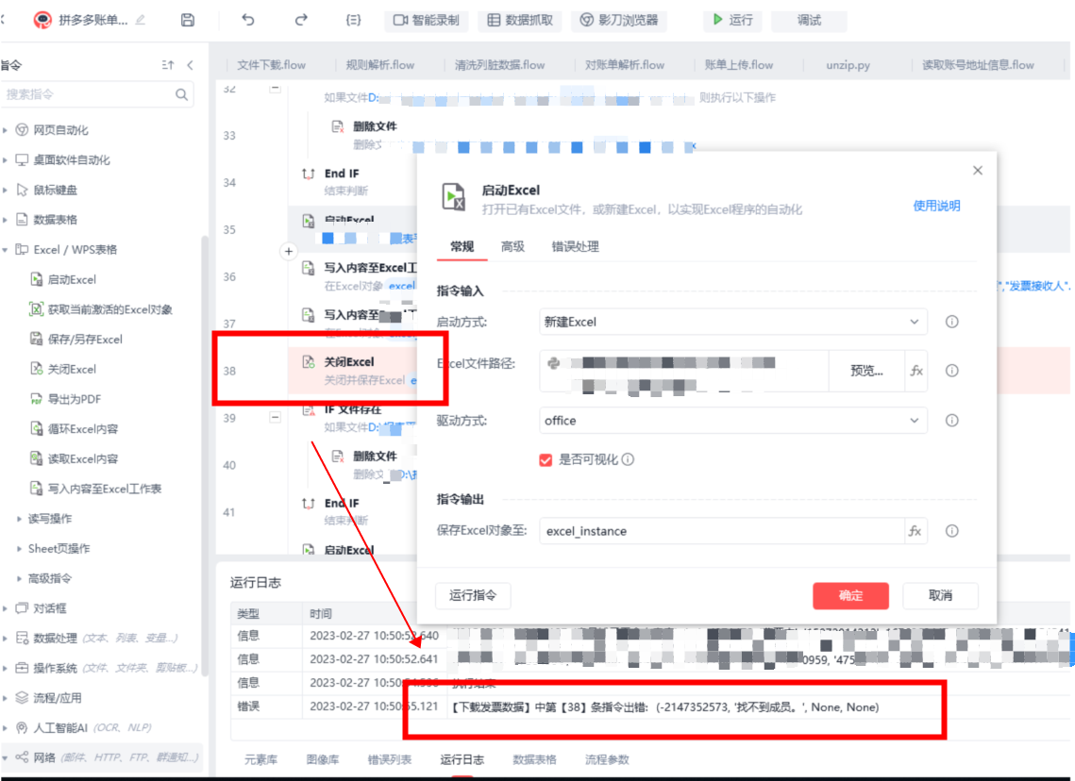Click the undo arrow icon

point(248,20)
